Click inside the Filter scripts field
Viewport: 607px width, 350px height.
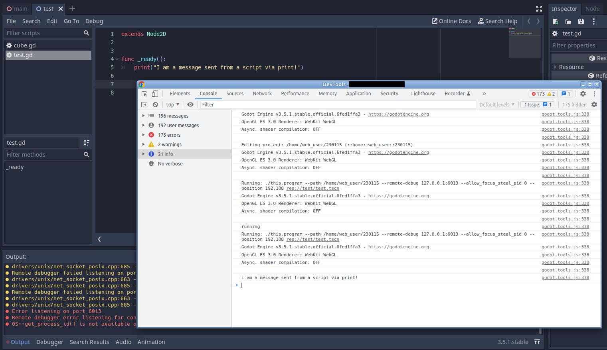coord(44,33)
